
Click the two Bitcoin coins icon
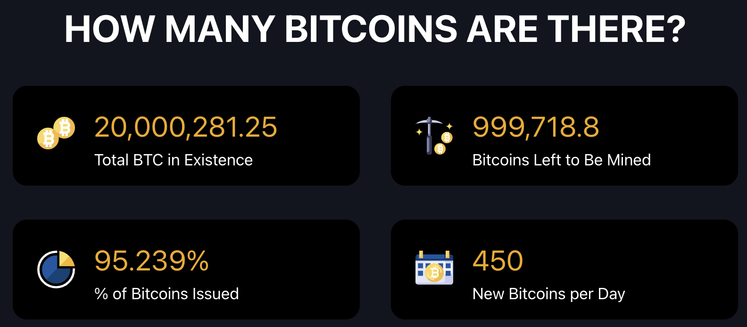56,133
